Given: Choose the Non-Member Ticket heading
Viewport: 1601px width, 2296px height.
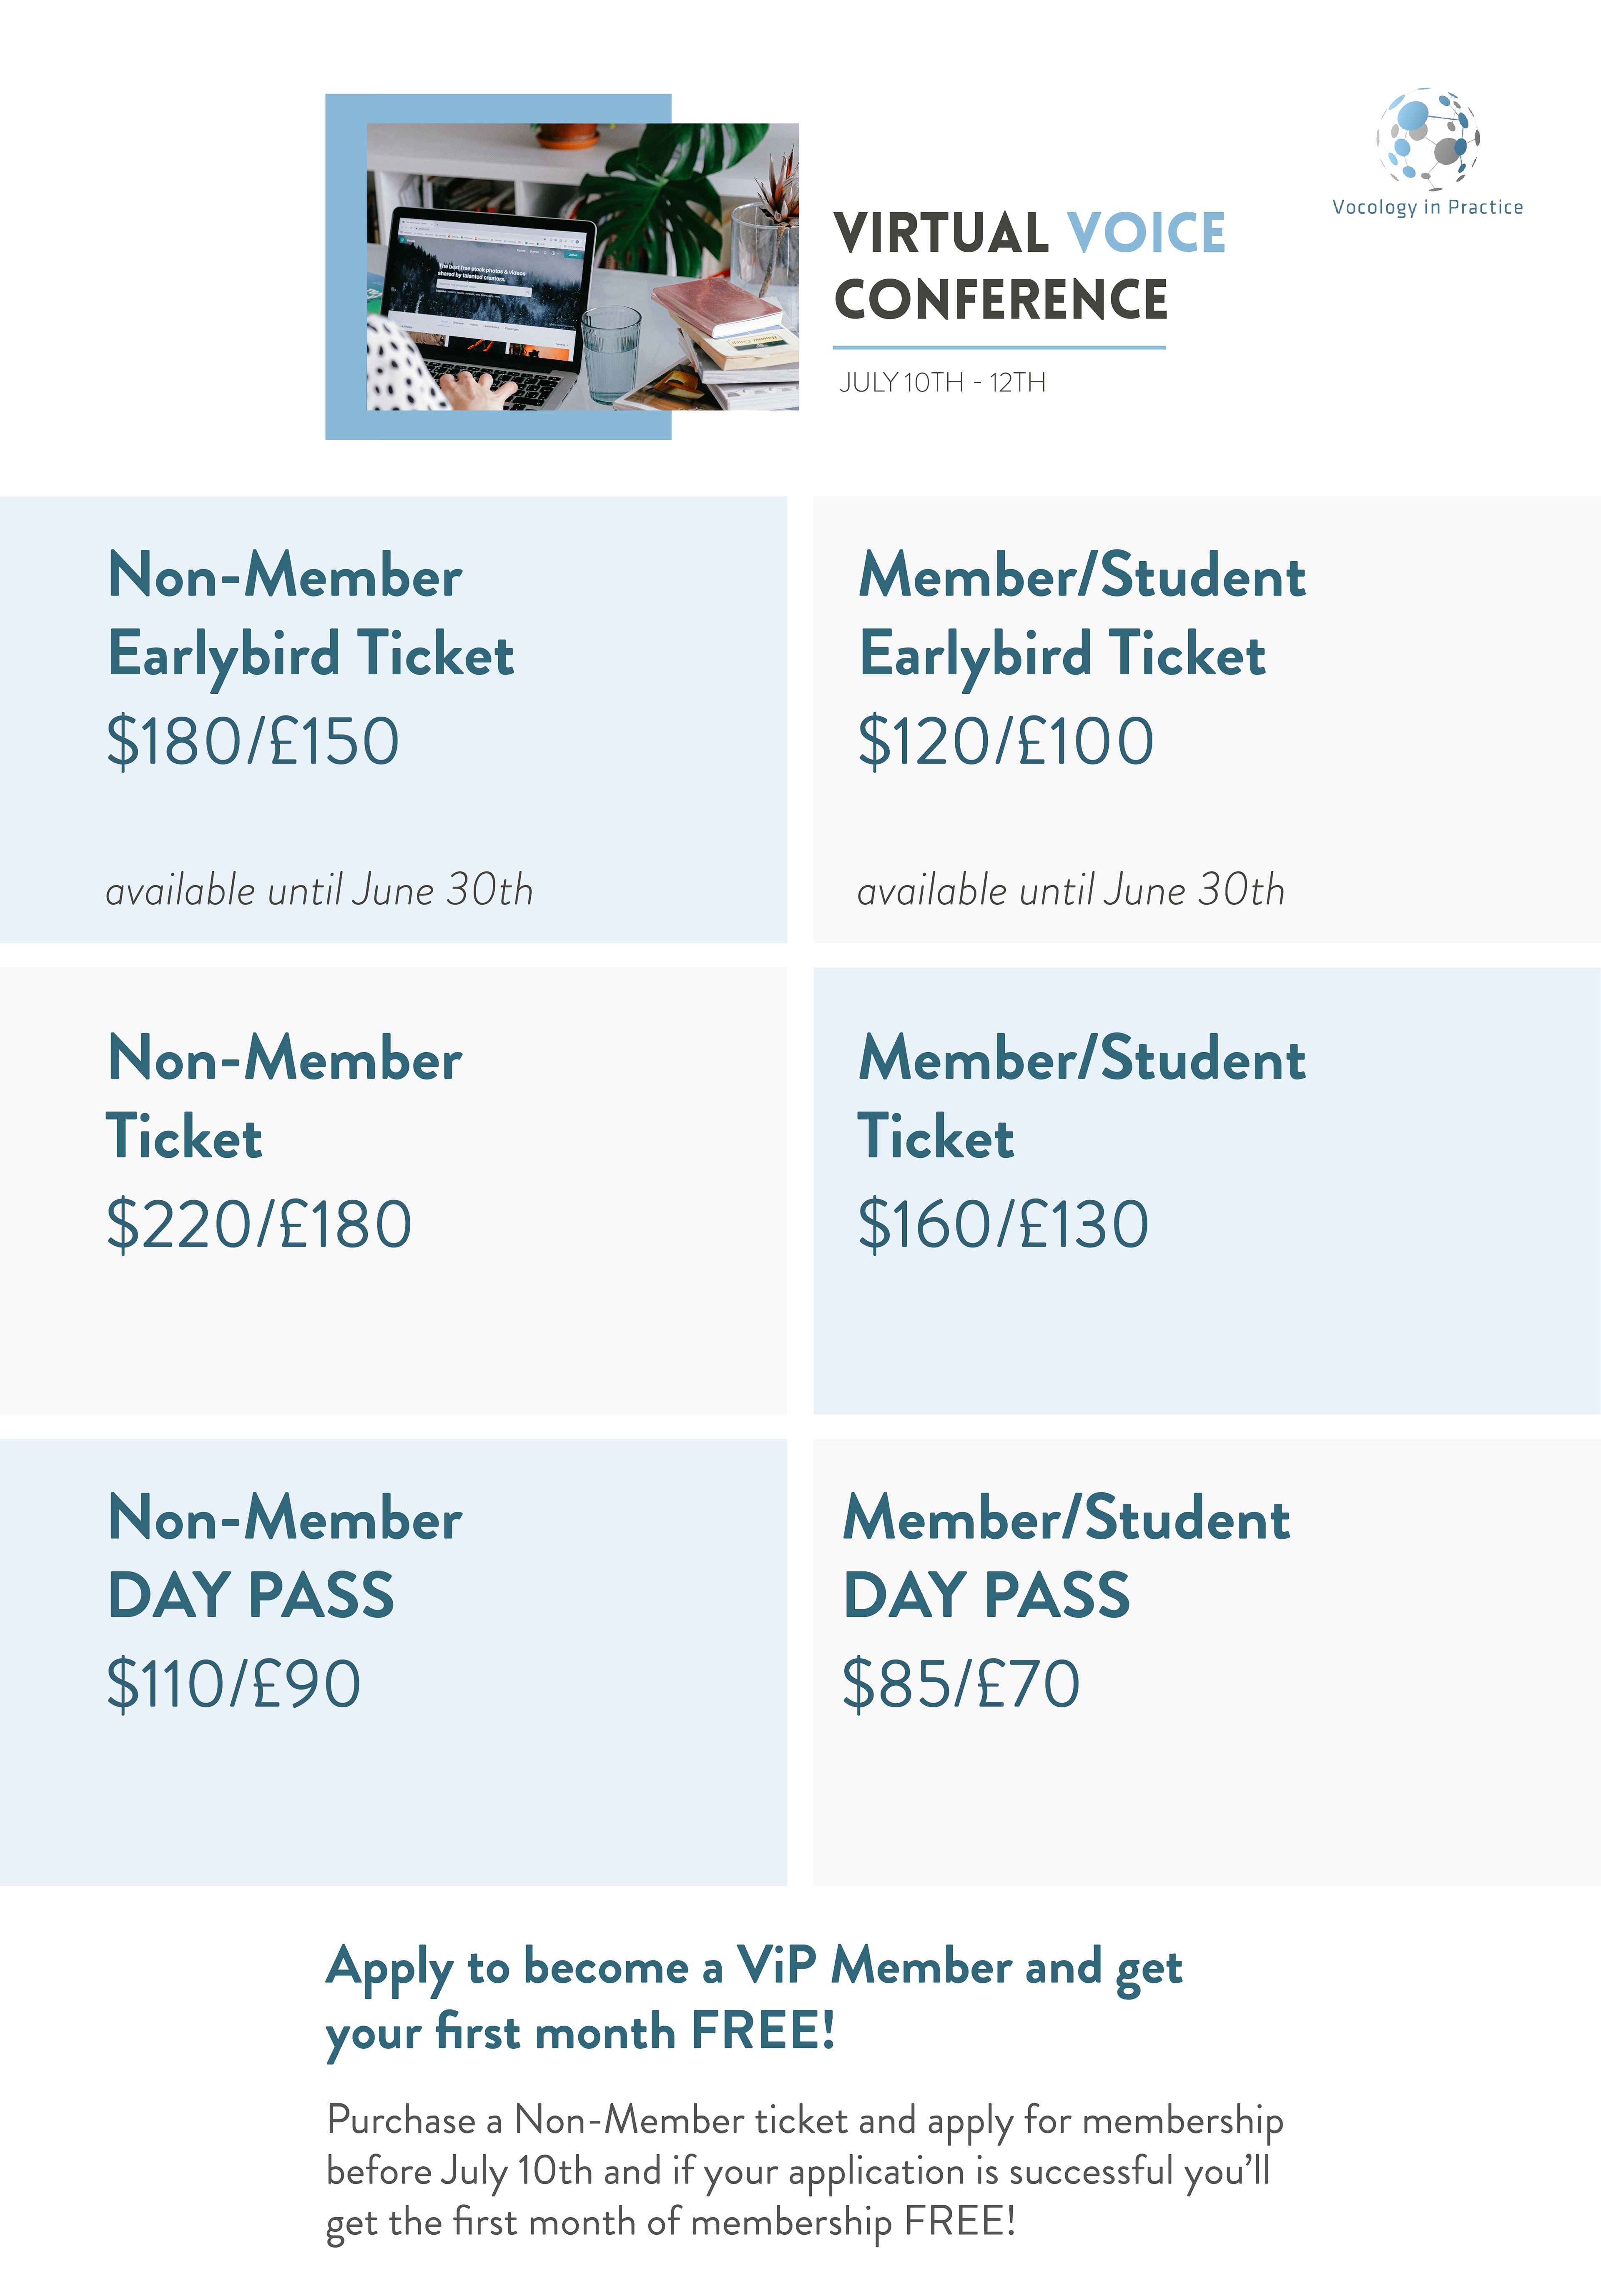Looking at the screenshot, I should [x=284, y=1097].
